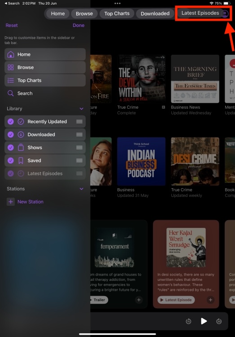Grab the Saved reorder handle

(79, 160)
